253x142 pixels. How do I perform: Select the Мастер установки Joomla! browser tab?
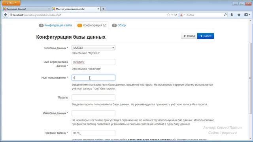coord(76,9)
